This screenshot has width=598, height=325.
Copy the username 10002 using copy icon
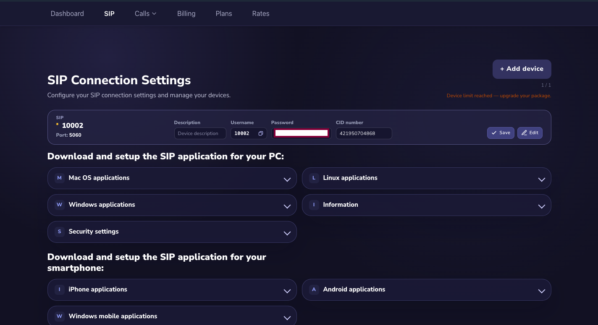point(260,133)
